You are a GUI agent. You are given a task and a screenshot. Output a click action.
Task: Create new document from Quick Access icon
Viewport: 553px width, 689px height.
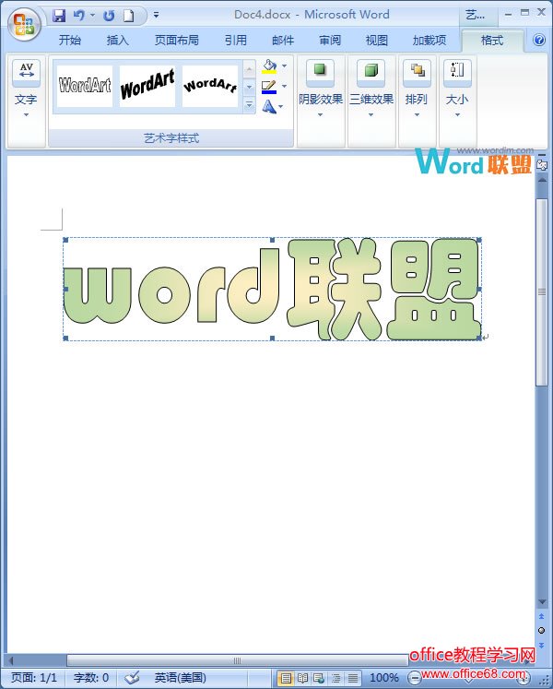click(x=128, y=16)
